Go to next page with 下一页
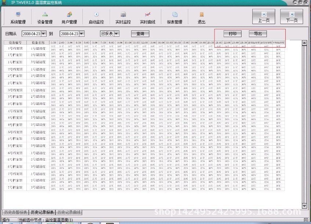Image resolution: width=311 pixels, height=224 pixels. pyautogui.click(x=292, y=16)
